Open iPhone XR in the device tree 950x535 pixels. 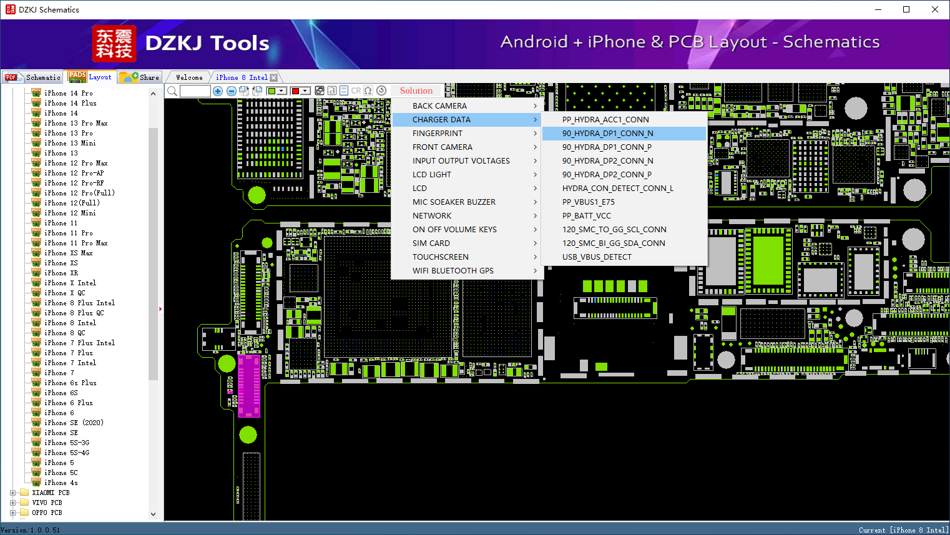coord(61,273)
